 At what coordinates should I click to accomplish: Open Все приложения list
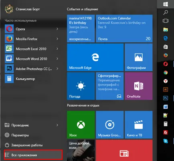click(33, 155)
